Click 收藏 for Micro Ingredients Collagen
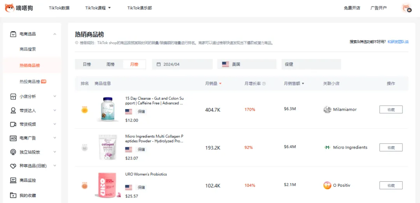Image resolution: width=420 pixels, height=203 pixels. tap(391, 147)
